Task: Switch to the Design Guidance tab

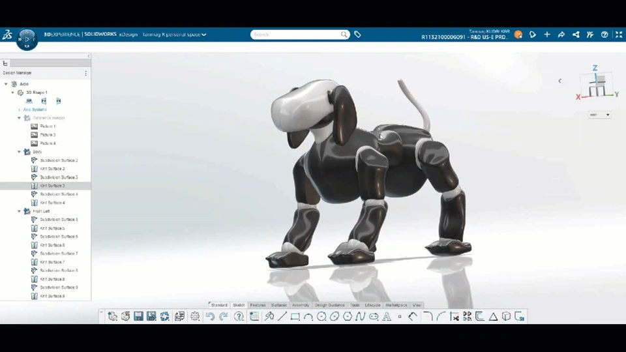Action: pyautogui.click(x=330, y=305)
